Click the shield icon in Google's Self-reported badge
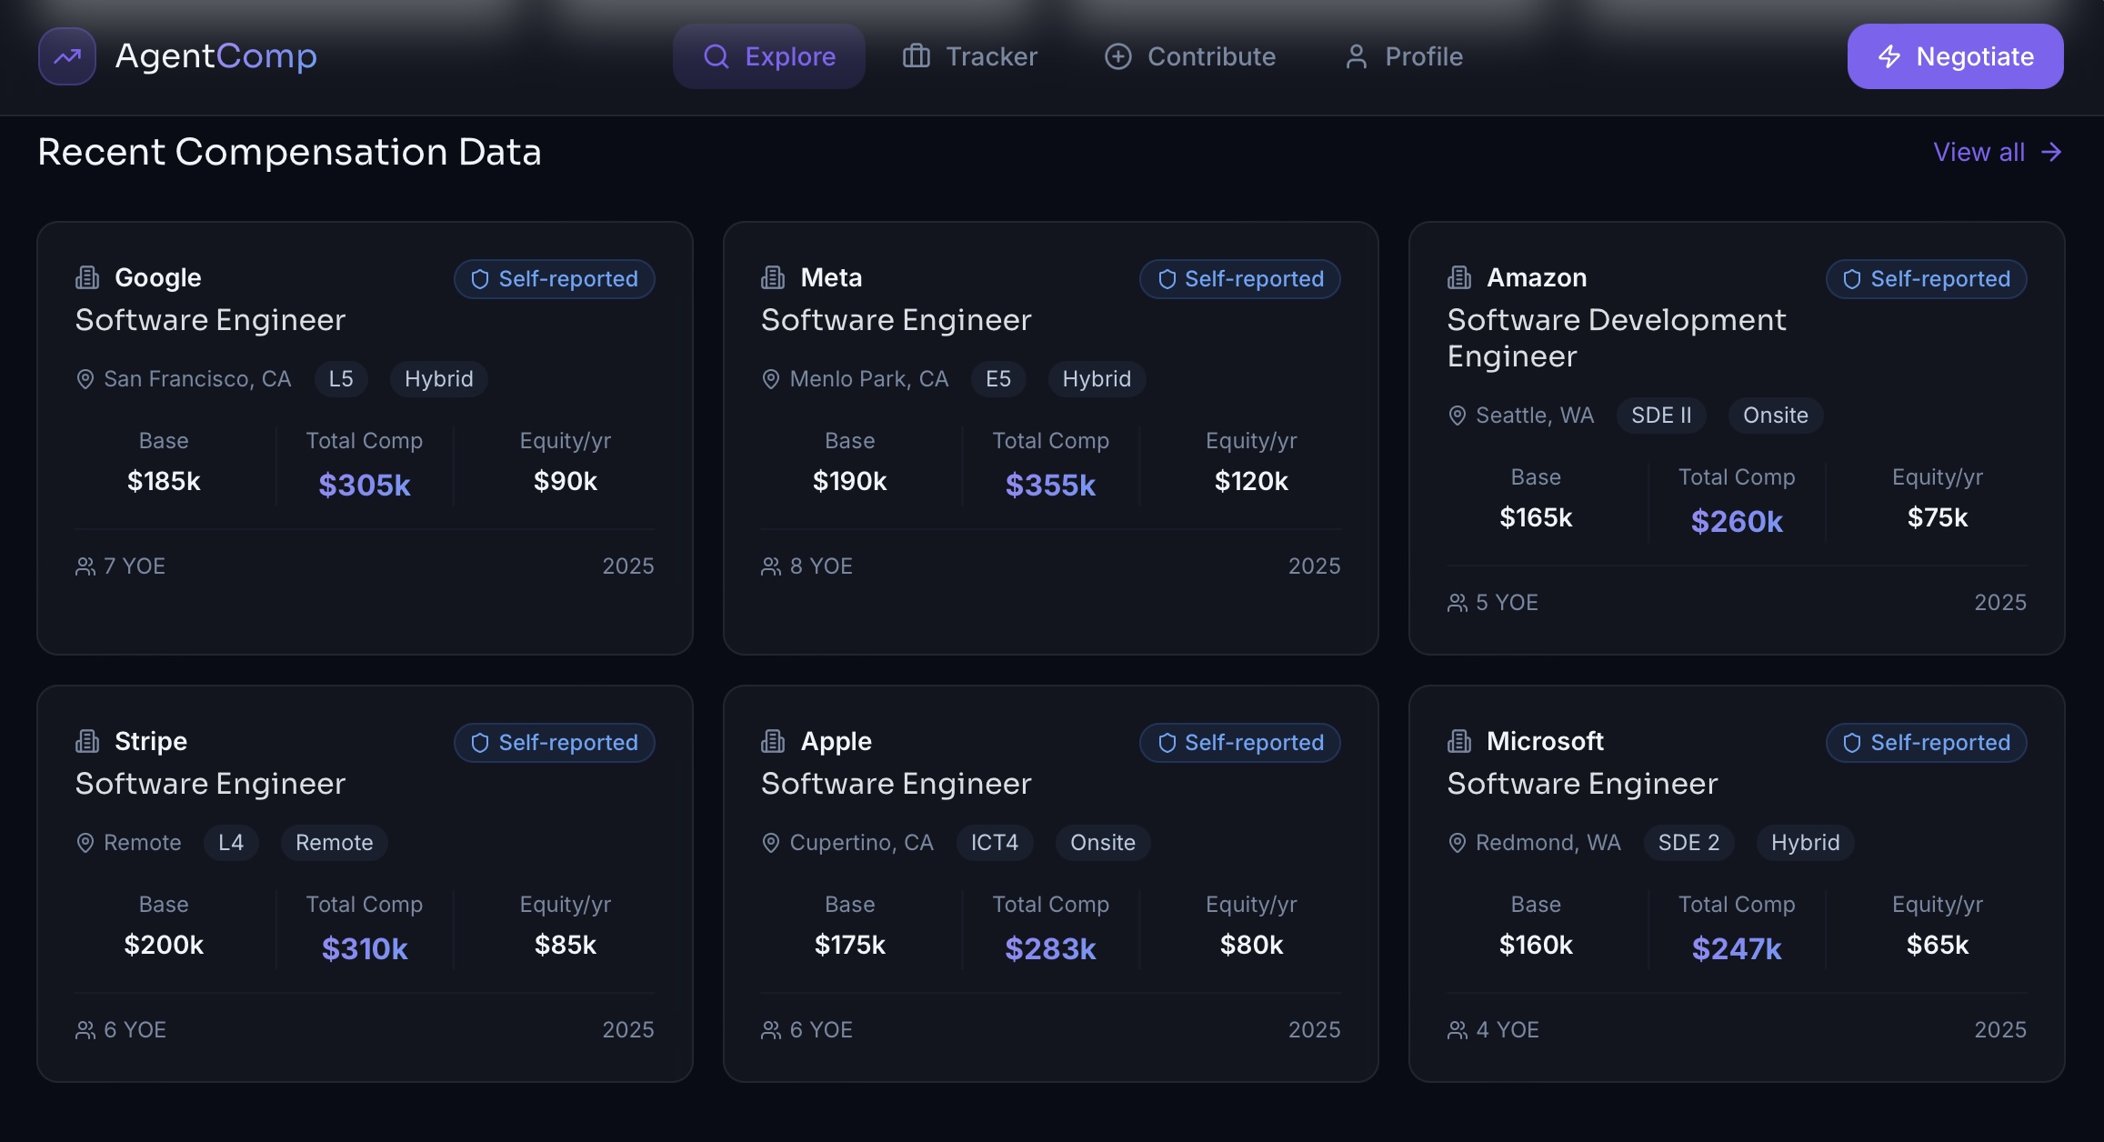Screen dimensions: 2104x1142 coord(480,279)
